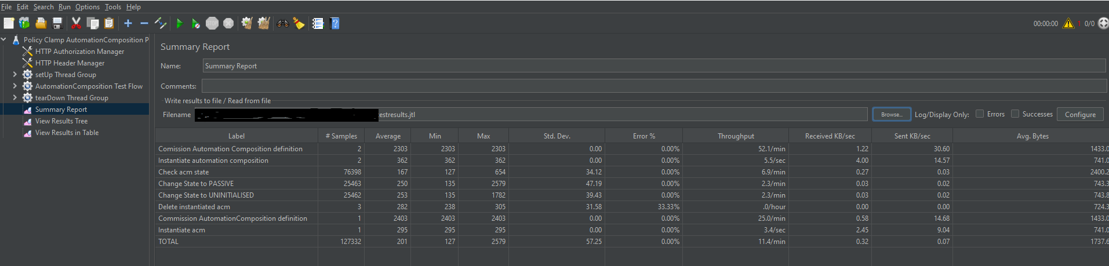Open the Run menu
The image size is (1109, 266).
[64, 7]
